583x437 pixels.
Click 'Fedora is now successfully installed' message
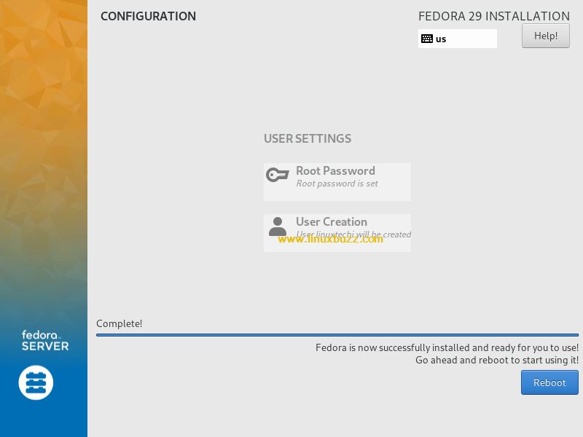pos(447,348)
